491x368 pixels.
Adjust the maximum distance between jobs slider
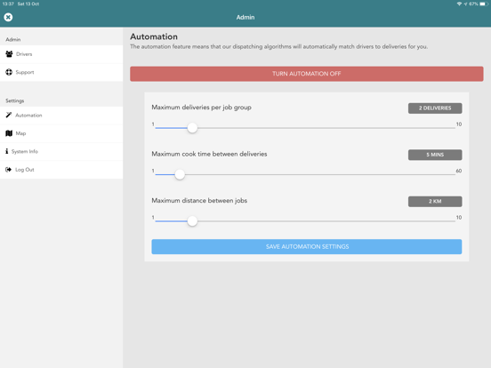click(192, 221)
